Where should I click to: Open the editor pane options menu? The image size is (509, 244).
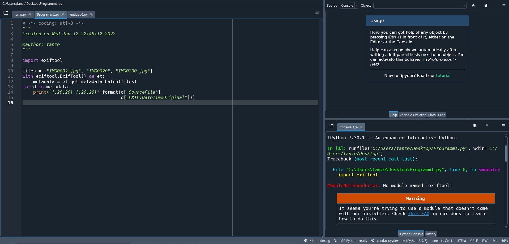(317, 13)
